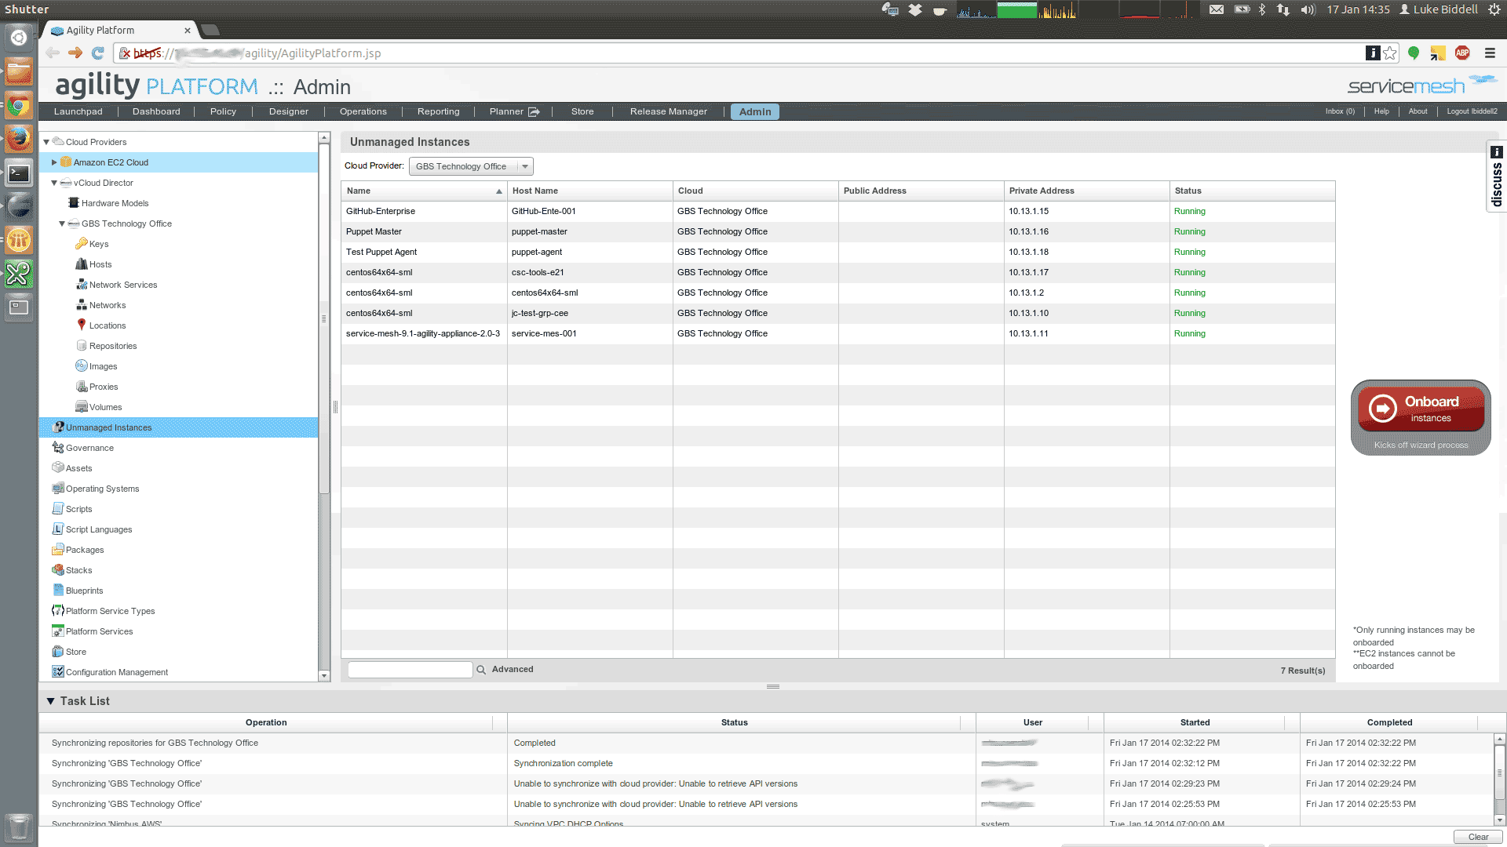This screenshot has width=1507, height=847.
Task: Open Terminal from the Ubuntu launcher
Action: pos(19,173)
